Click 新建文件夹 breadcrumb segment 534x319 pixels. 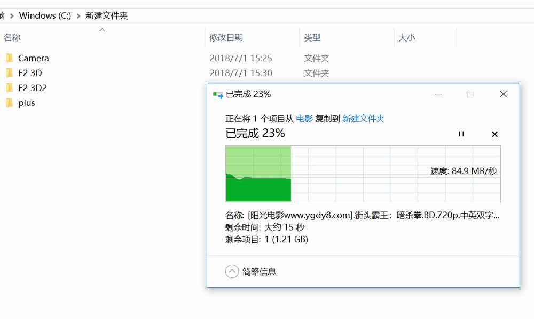click(107, 15)
